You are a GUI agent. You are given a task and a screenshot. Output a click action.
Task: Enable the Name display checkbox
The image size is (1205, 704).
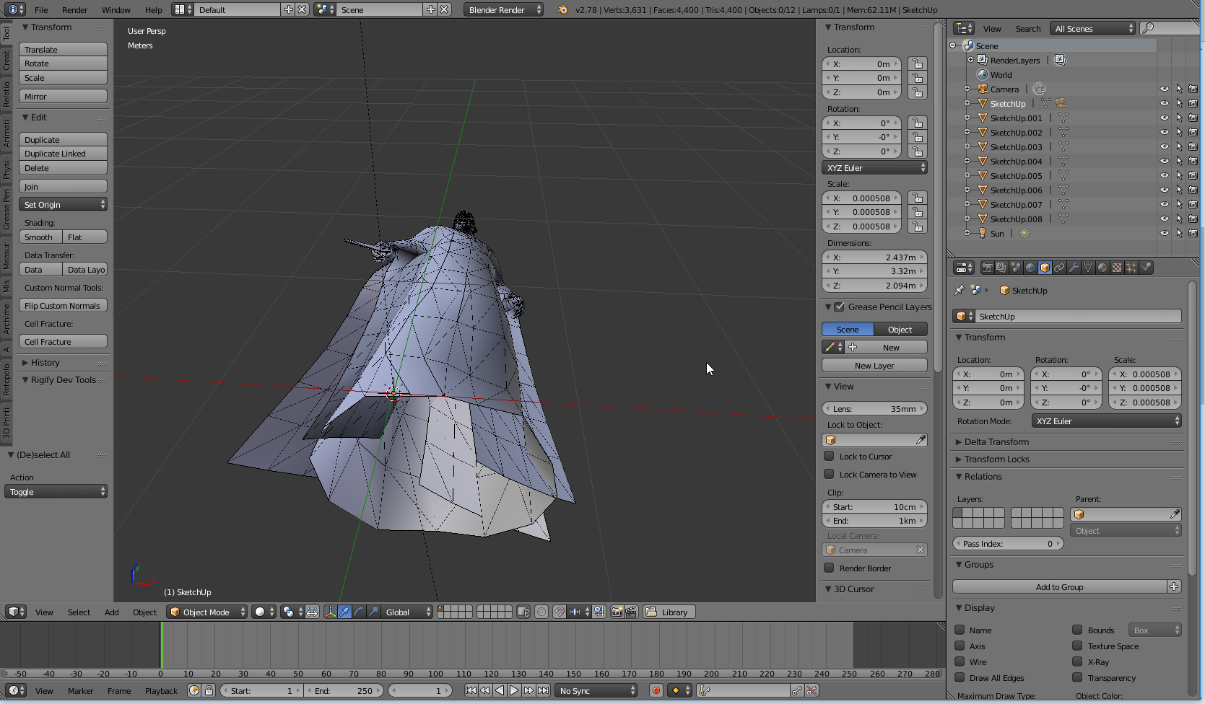pyautogui.click(x=960, y=630)
